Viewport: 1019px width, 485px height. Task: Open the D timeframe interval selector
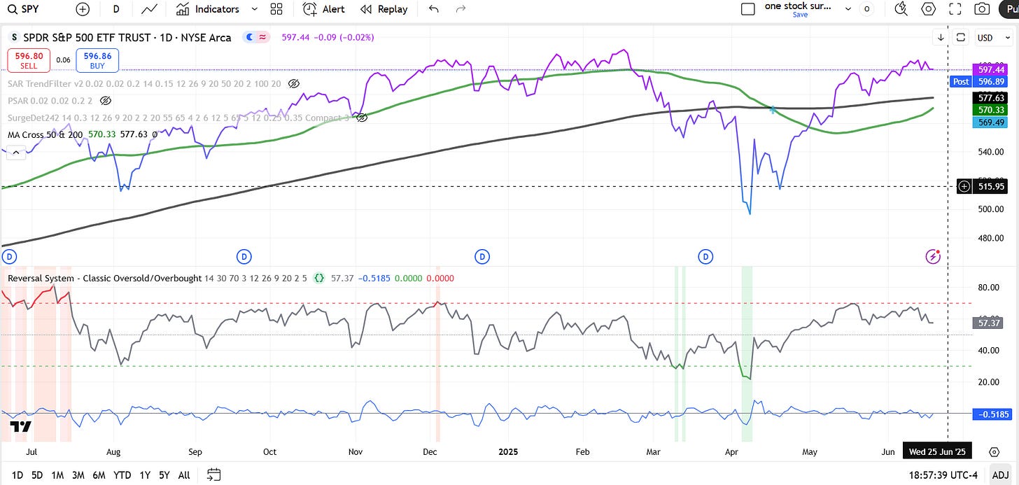[116, 9]
